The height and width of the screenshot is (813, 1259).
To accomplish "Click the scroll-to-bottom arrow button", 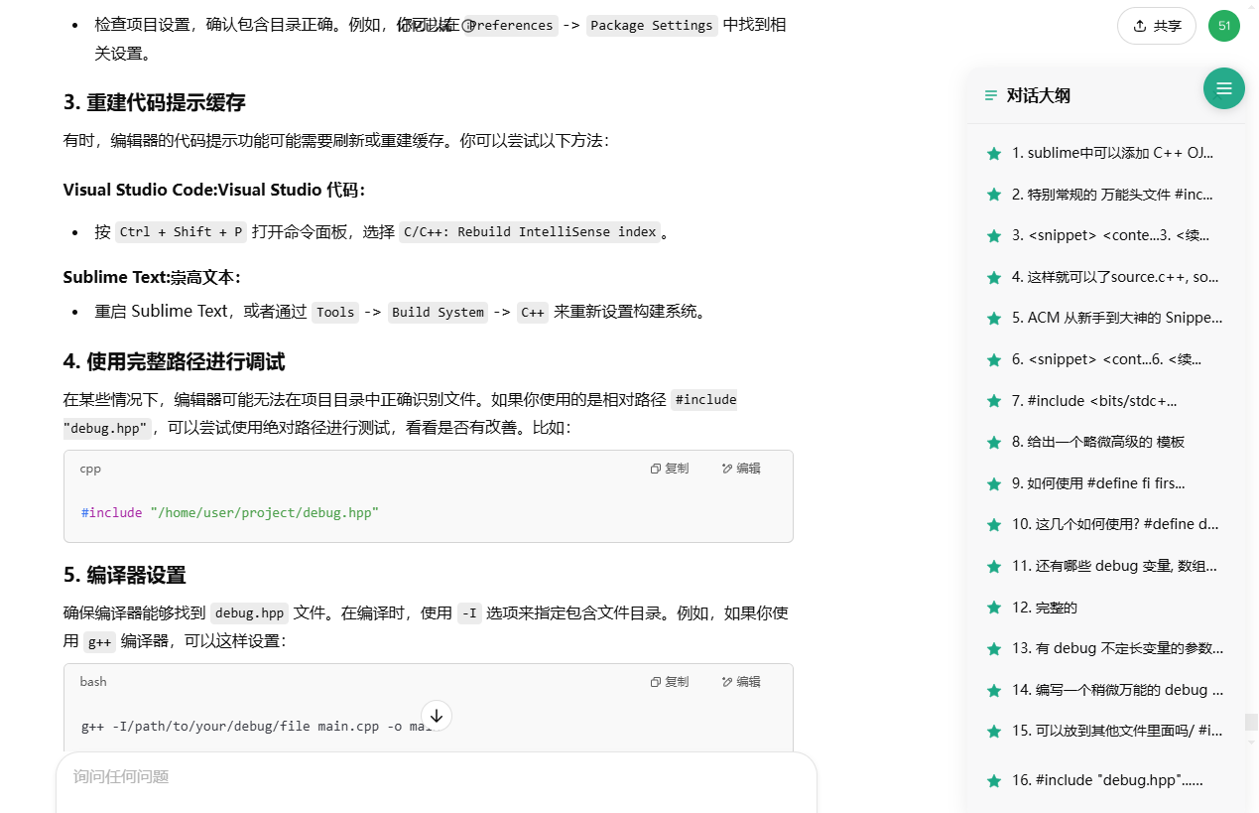I will (437, 716).
